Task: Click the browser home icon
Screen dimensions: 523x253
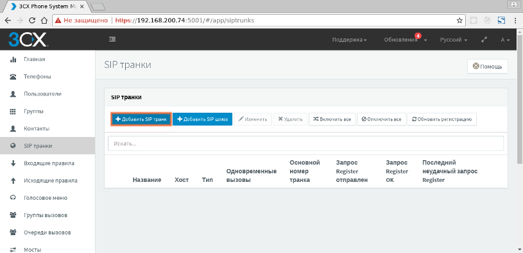Action: pos(44,20)
